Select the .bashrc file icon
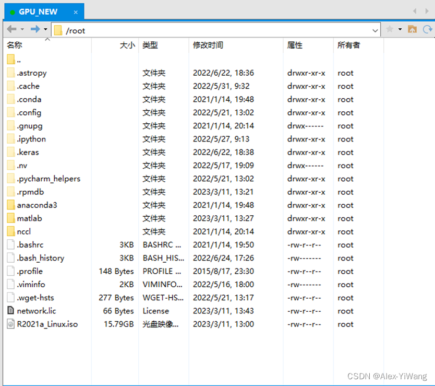 11,244
